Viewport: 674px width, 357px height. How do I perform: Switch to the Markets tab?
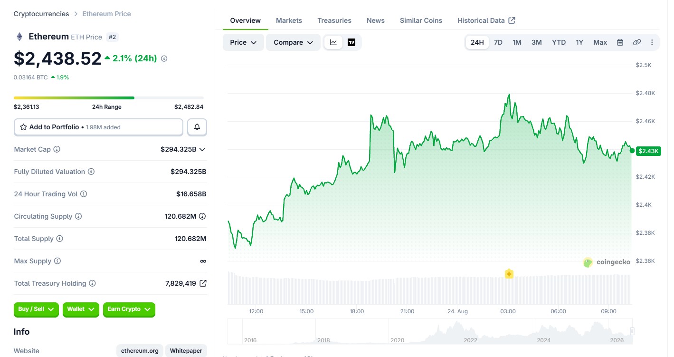coord(289,20)
